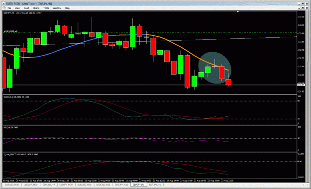Viewport: 311px width, 189px height.
Task: Select the green dashed sell order line
Action: pos(150,32)
